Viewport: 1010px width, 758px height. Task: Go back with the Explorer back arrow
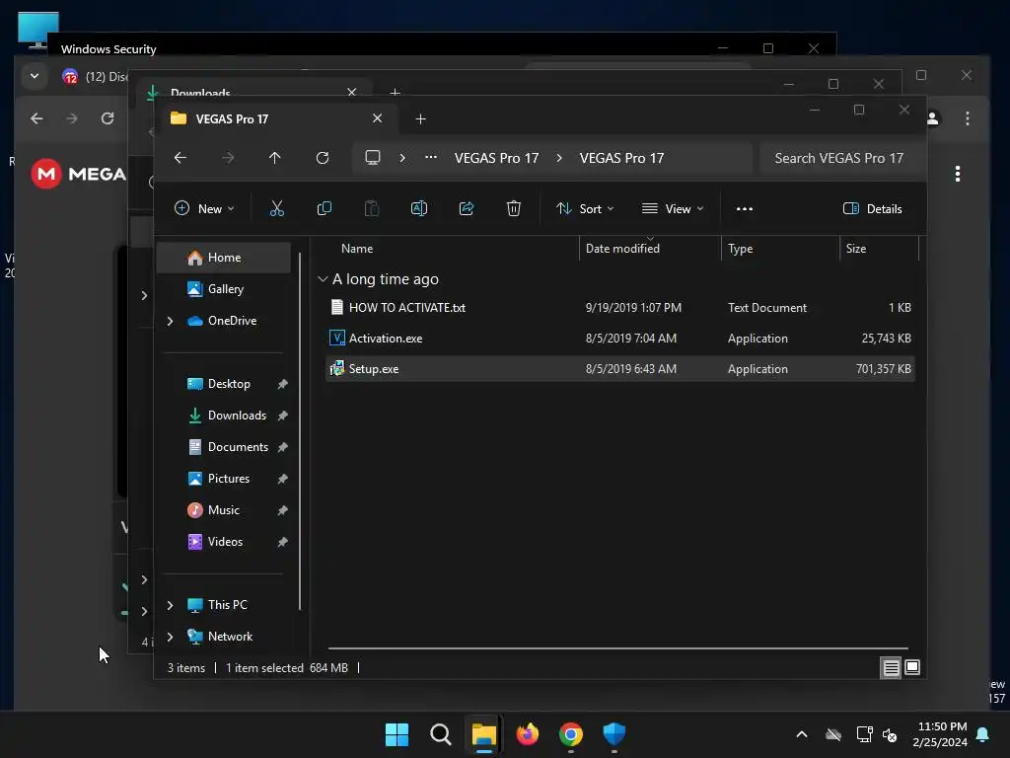180,158
